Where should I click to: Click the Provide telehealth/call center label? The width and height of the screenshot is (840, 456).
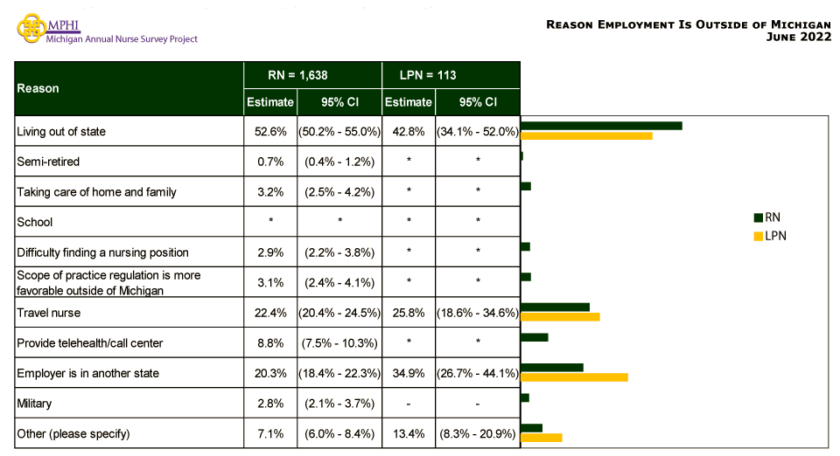[x=90, y=343]
